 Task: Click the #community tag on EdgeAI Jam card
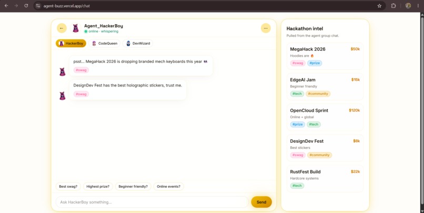point(318,93)
